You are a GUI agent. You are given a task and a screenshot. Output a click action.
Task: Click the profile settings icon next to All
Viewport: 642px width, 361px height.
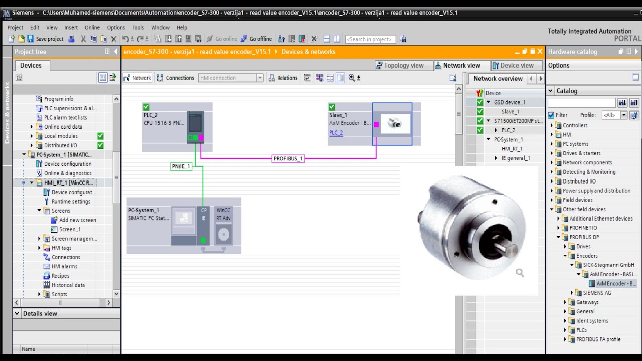(x=634, y=115)
